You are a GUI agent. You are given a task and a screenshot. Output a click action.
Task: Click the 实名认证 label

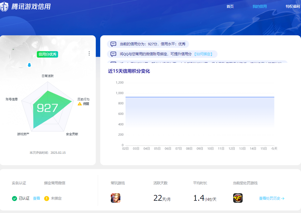(19, 183)
